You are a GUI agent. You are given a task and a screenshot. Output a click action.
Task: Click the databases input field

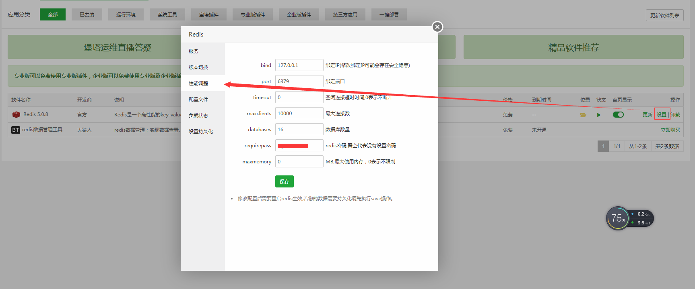(x=299, y=129)
